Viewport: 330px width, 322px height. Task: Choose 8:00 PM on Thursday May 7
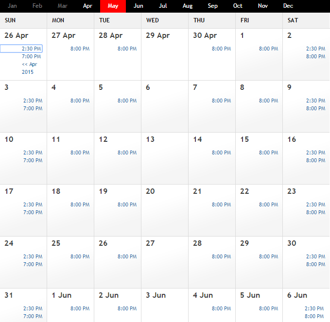[222, 101]
